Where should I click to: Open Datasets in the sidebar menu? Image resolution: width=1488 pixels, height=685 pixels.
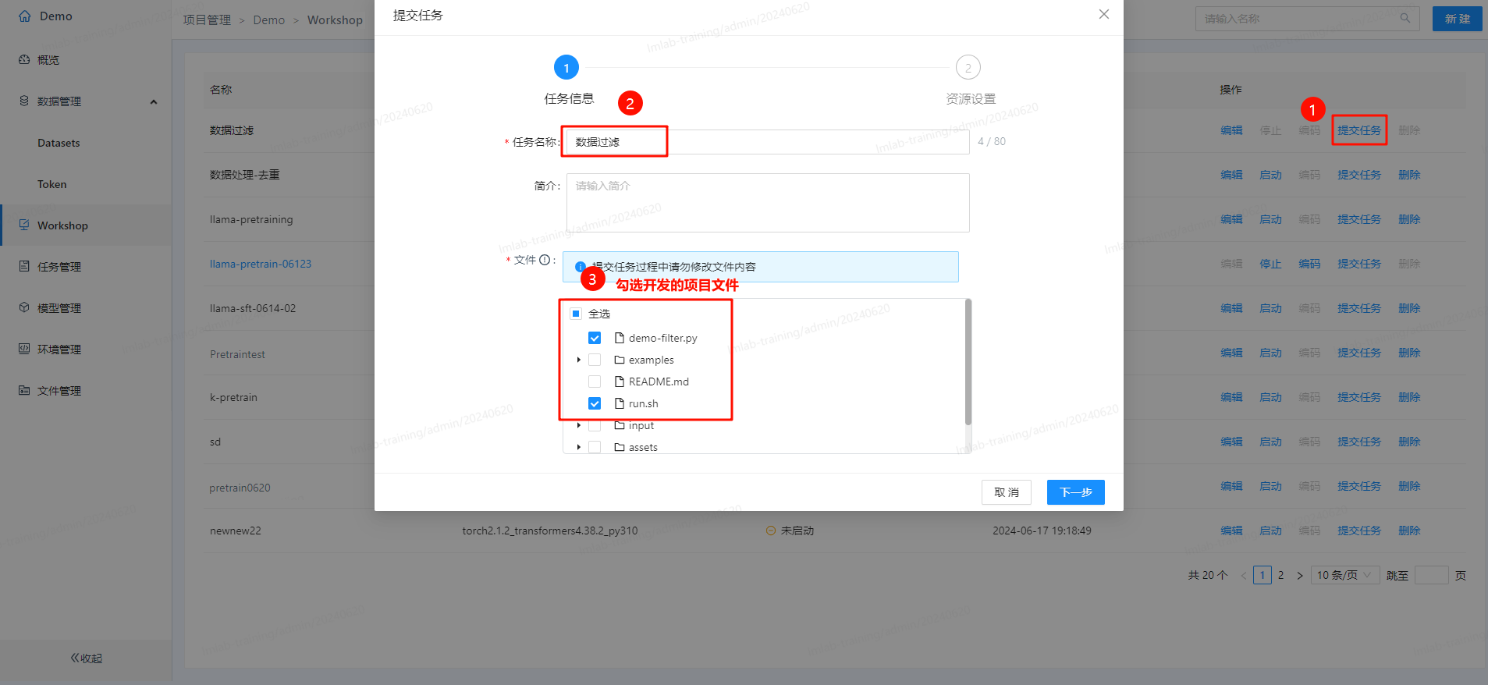point(59,144)
